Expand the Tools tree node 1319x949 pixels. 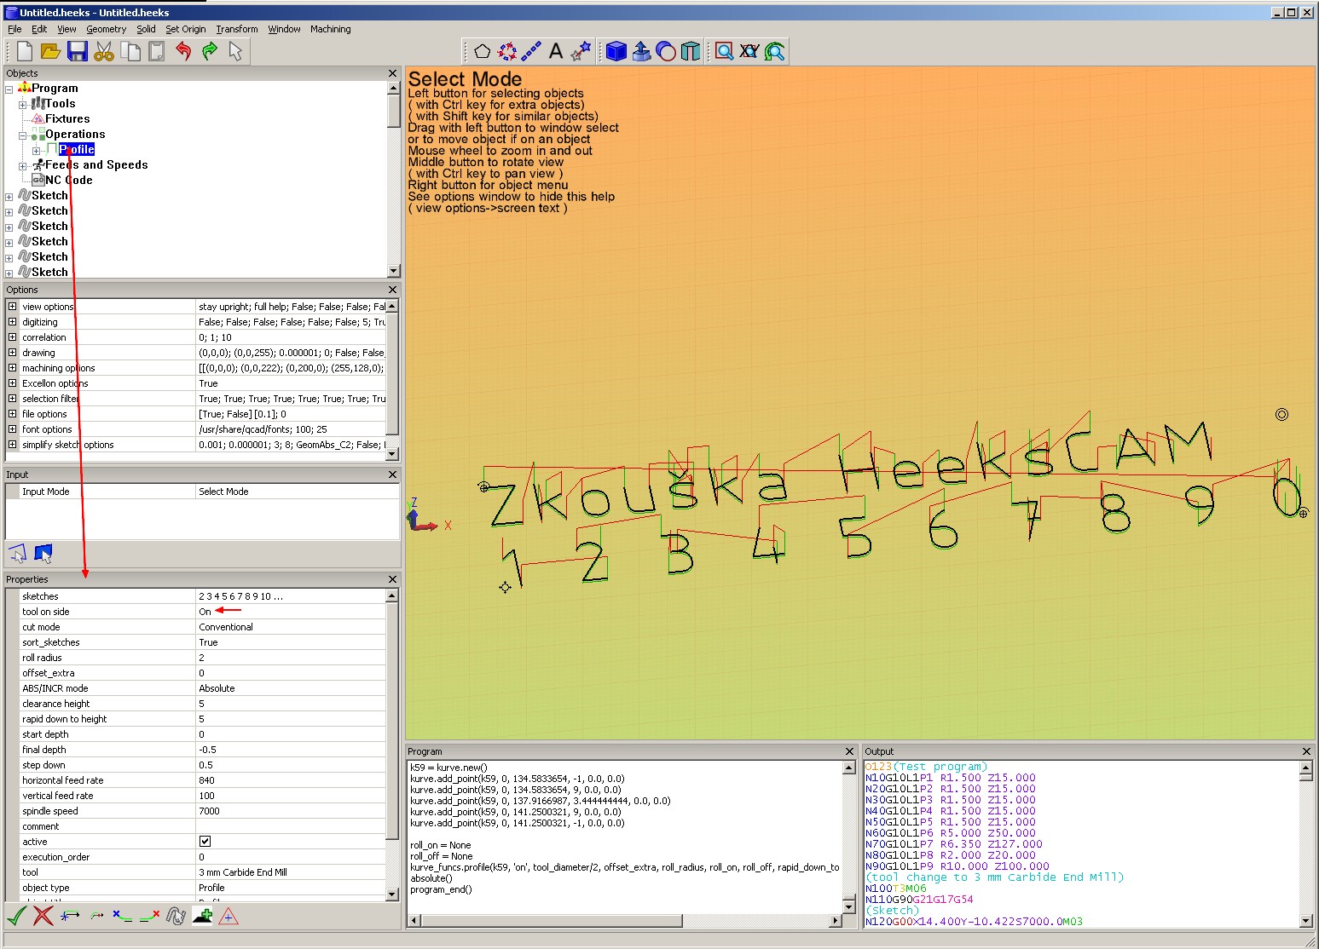pyautogui.click(x=23, y=105)
